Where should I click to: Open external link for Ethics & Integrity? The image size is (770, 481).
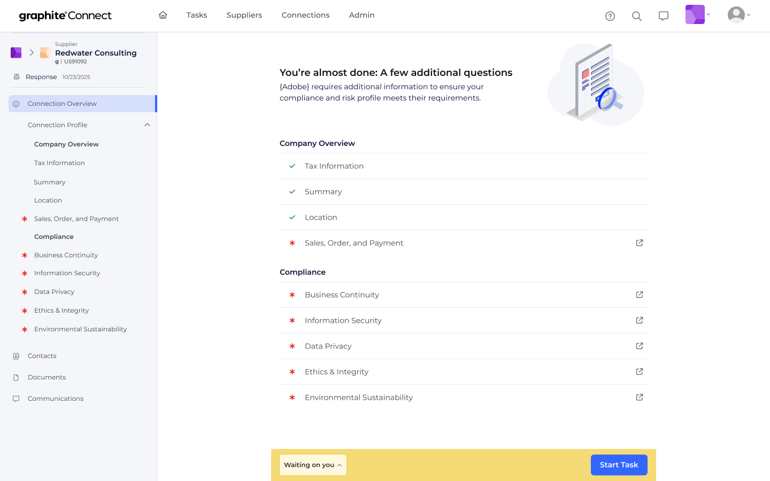(x=640, y=371)
